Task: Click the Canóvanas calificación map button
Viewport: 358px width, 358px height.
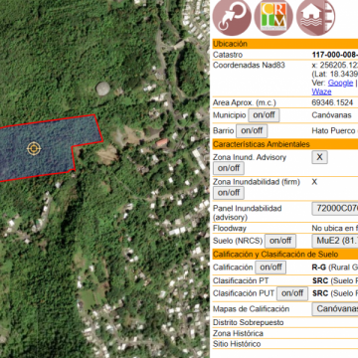Action: click(x=335, y=309)
